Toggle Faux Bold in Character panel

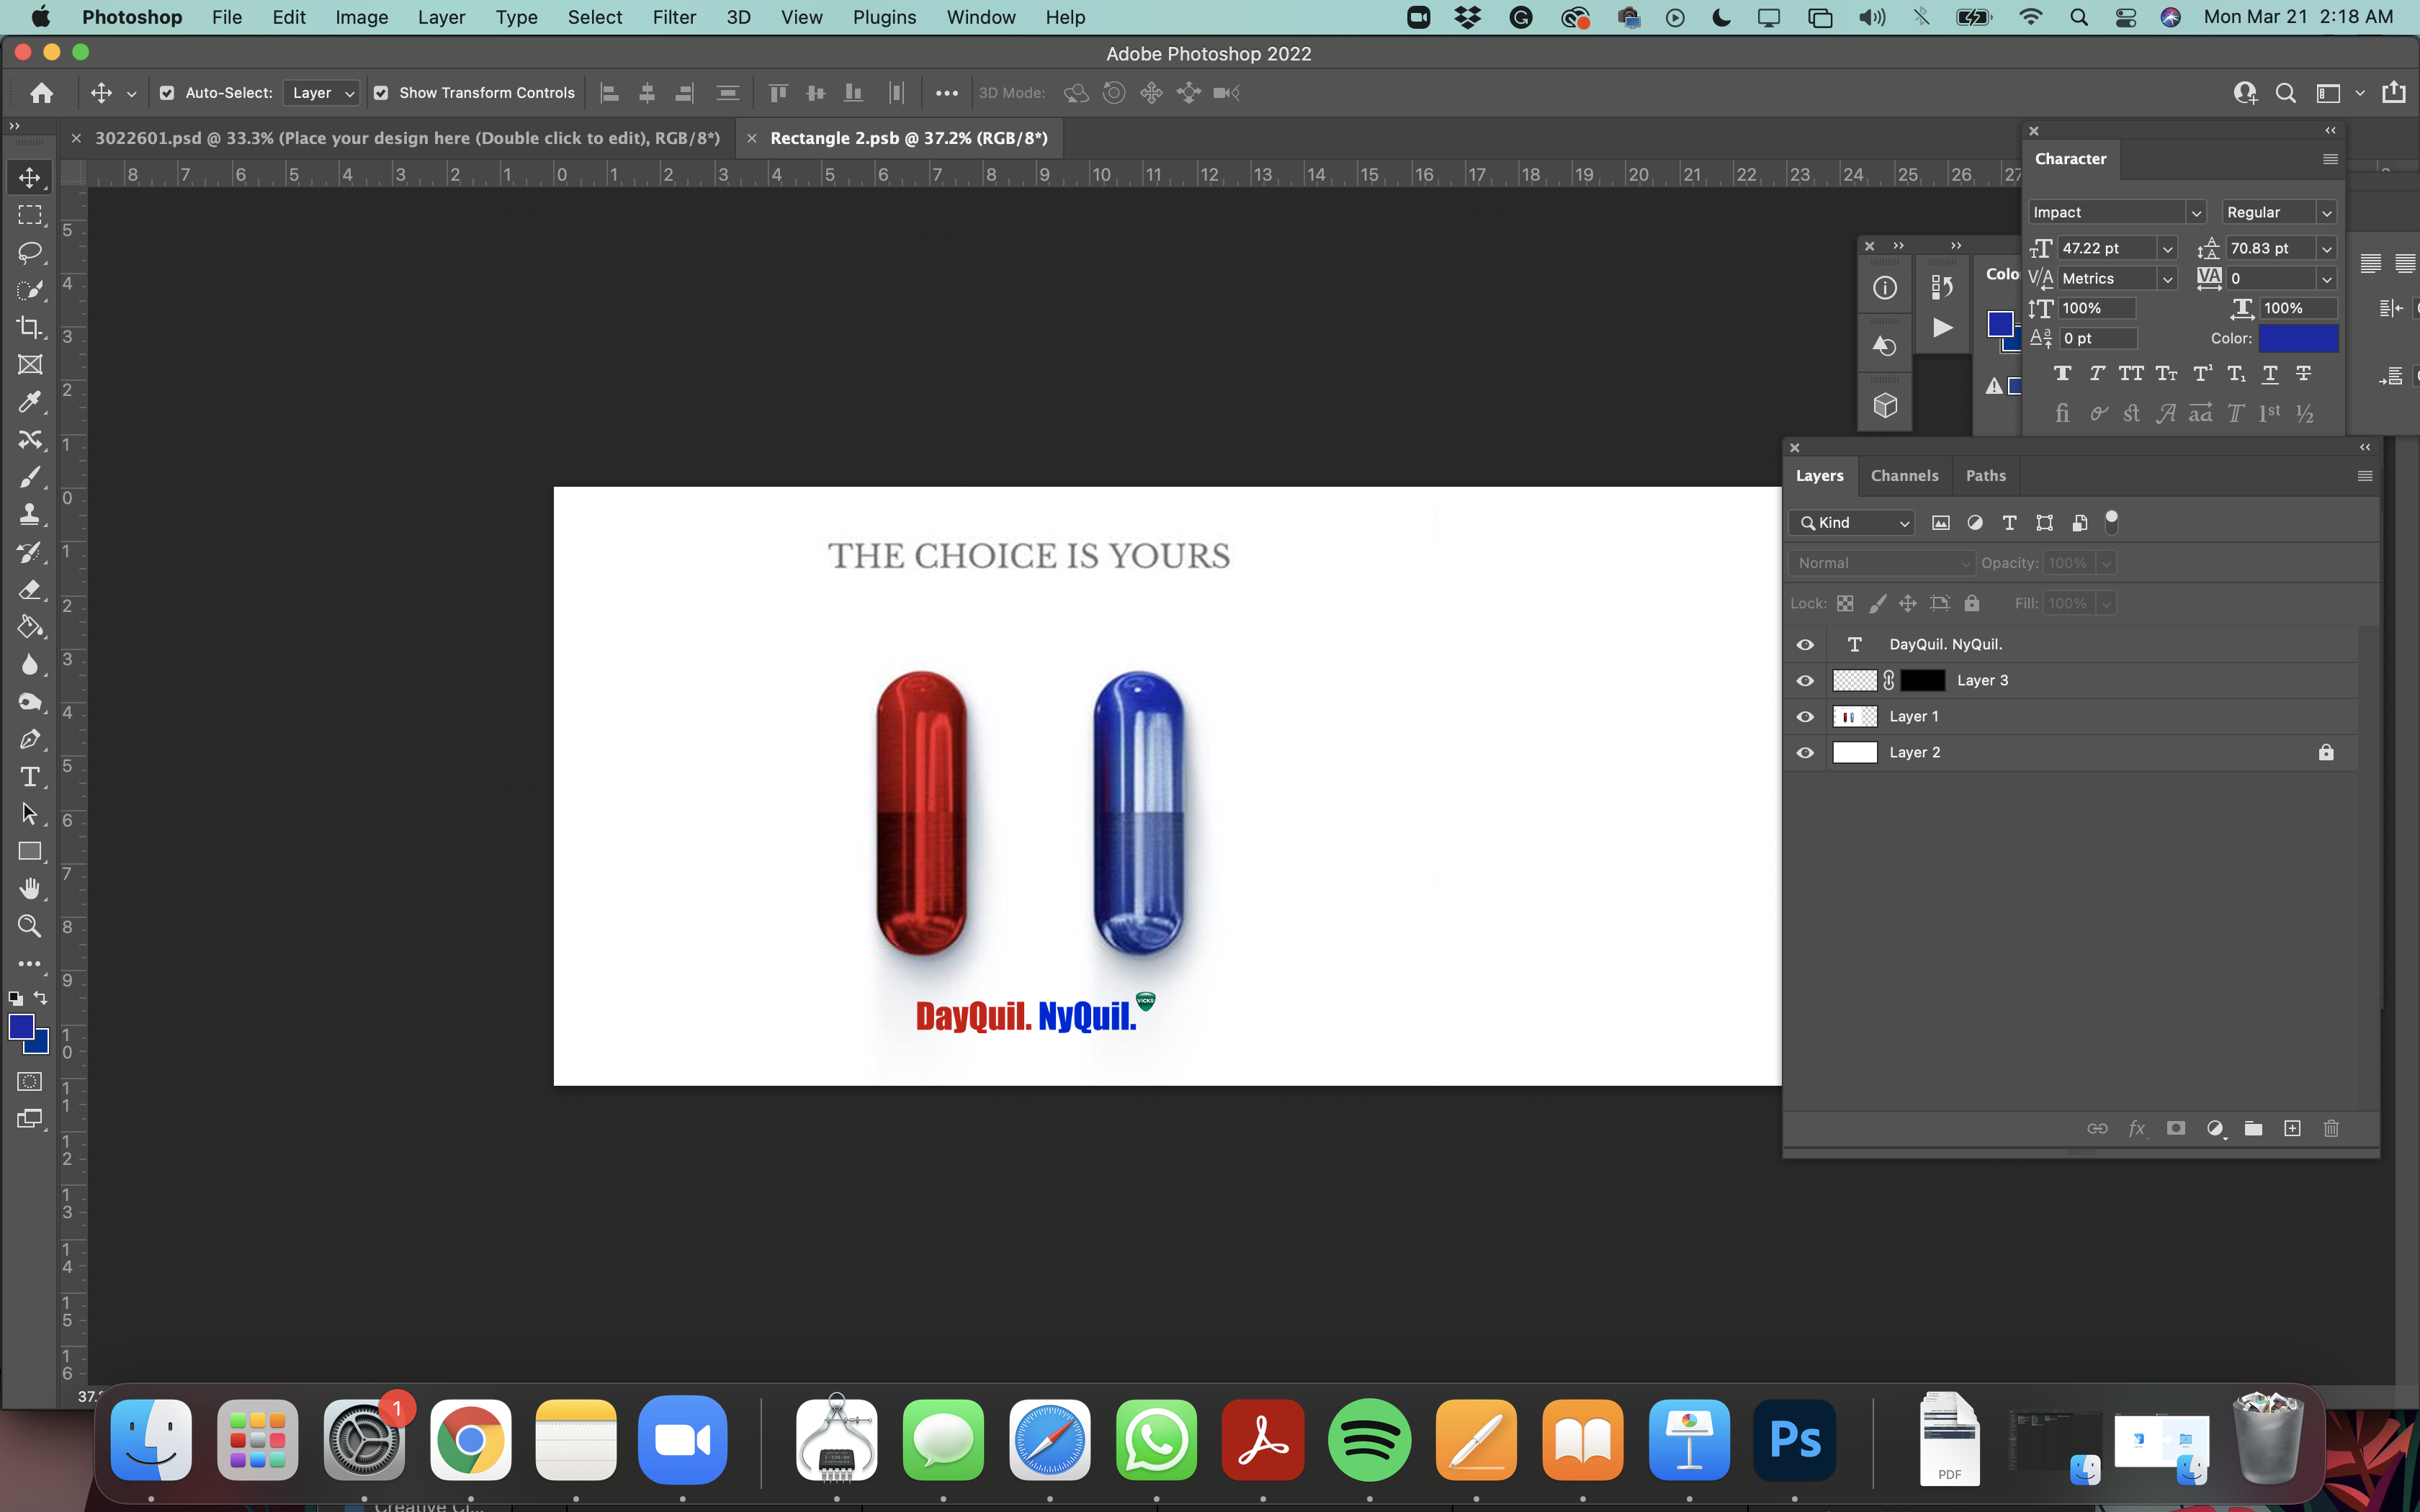(x=2062, y=373)
